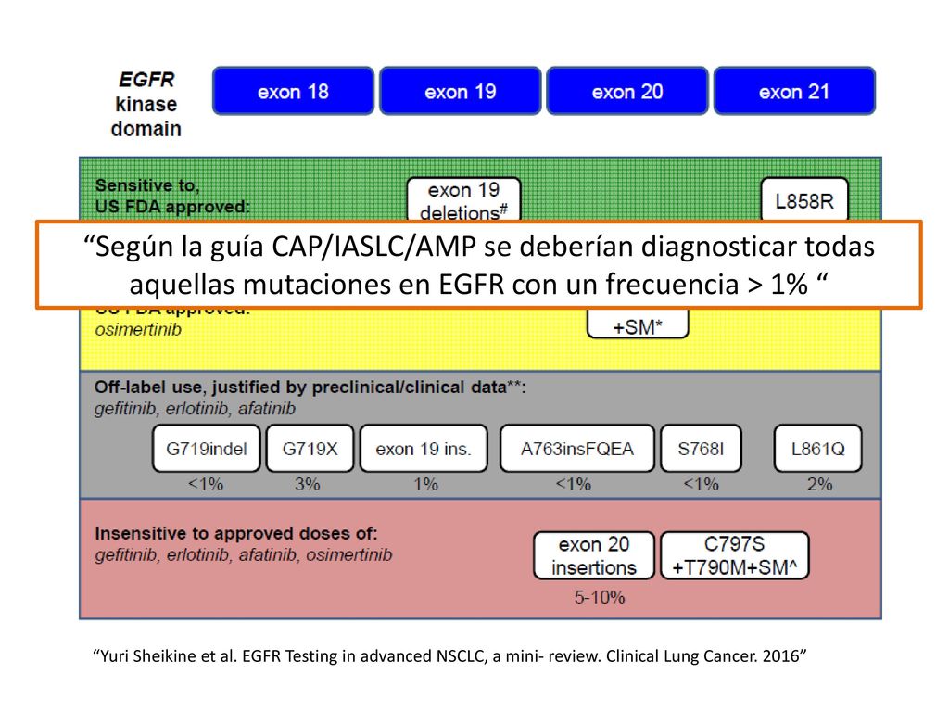
Task: Click the L858R mutation box
Action: [x=804, y=199]
